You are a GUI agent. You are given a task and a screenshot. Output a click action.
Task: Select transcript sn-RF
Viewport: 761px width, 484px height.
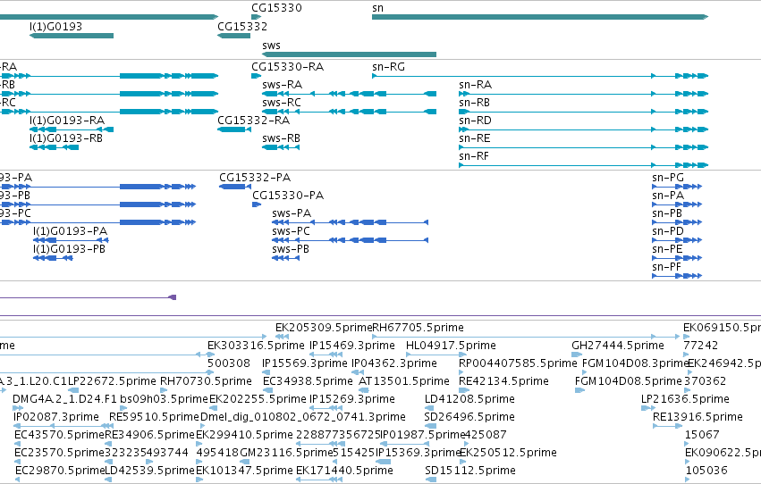click(583, 165)
